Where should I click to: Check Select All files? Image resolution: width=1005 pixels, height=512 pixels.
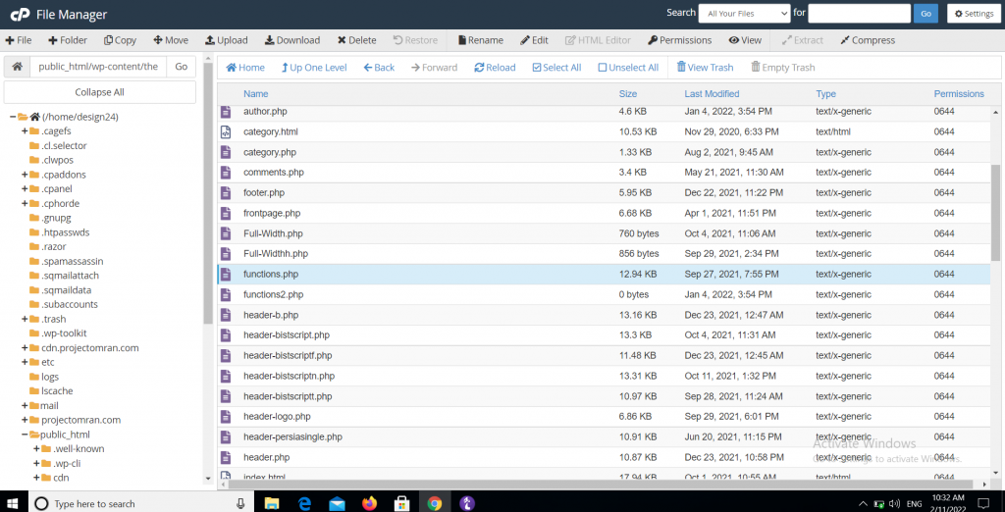pos(537,68)
